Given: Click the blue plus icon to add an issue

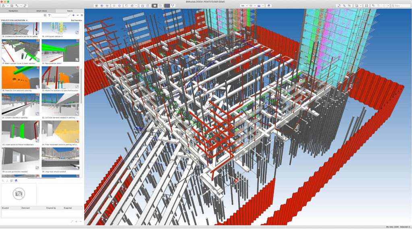Looking at the screenshot, I should pyautogui.click(x=74, y=15).
